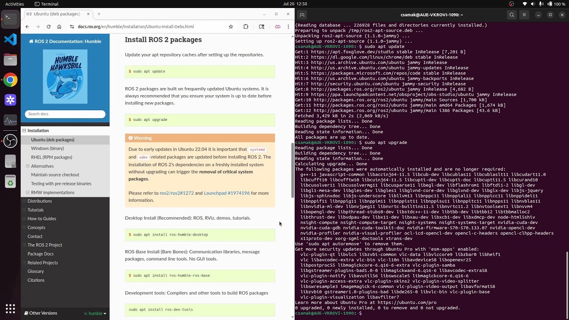This screenshot has width=569, height=320.
Task: Open the Terminal app menu in top bar
Action: click(46, 4)
